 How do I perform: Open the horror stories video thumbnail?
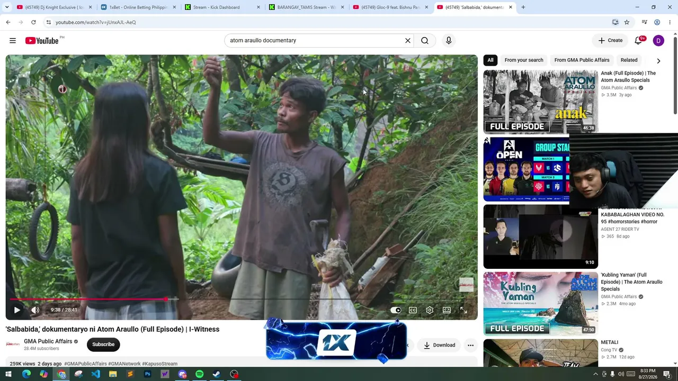pyautogui.click(x=540, y=237)
